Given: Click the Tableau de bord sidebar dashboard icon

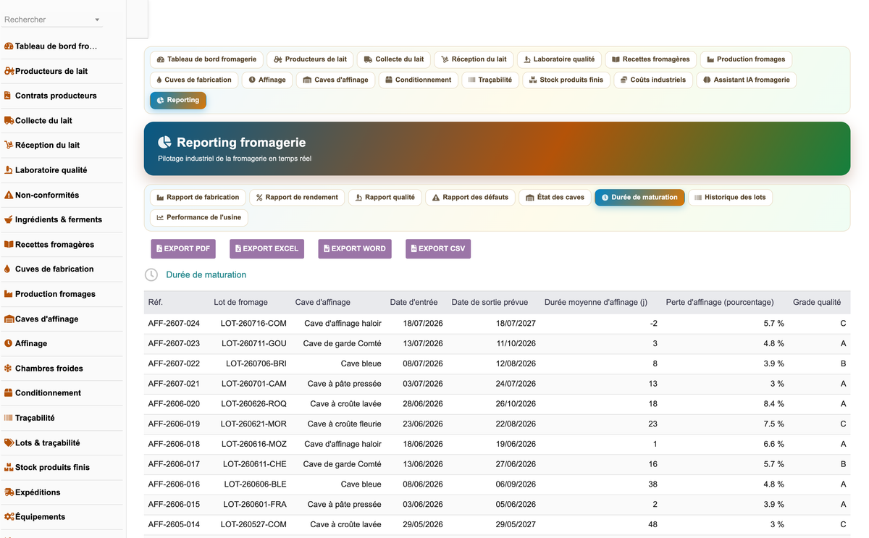Looking at the screenshot, I should (9, 46).
